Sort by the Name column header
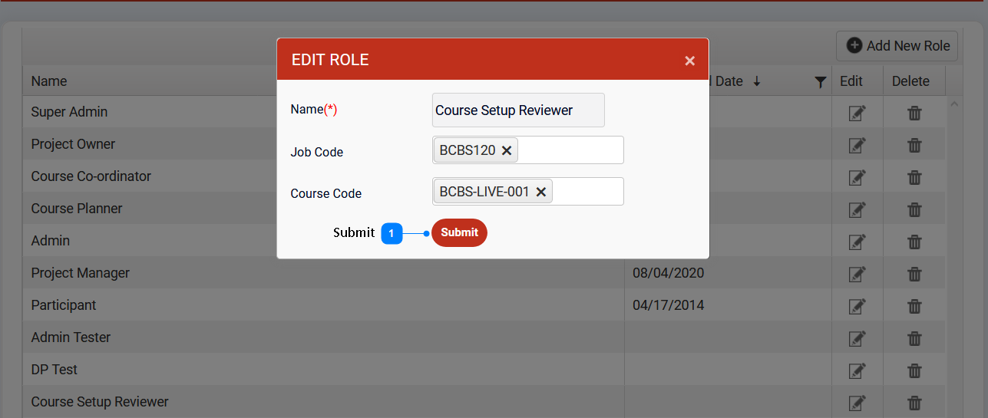 [49, 81]
